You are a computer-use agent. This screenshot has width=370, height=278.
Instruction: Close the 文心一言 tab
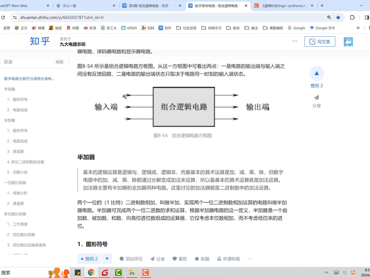(114, 6)
